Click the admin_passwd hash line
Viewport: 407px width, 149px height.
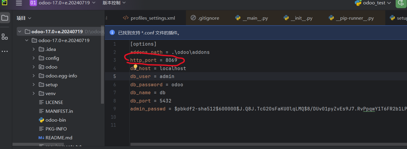268,109
